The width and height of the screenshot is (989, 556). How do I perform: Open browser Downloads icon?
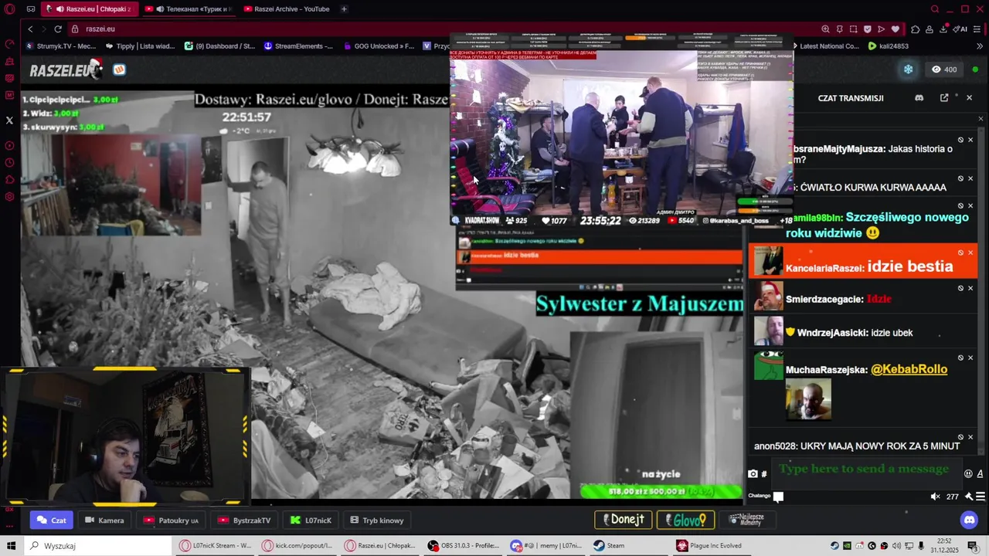[944, 29]
